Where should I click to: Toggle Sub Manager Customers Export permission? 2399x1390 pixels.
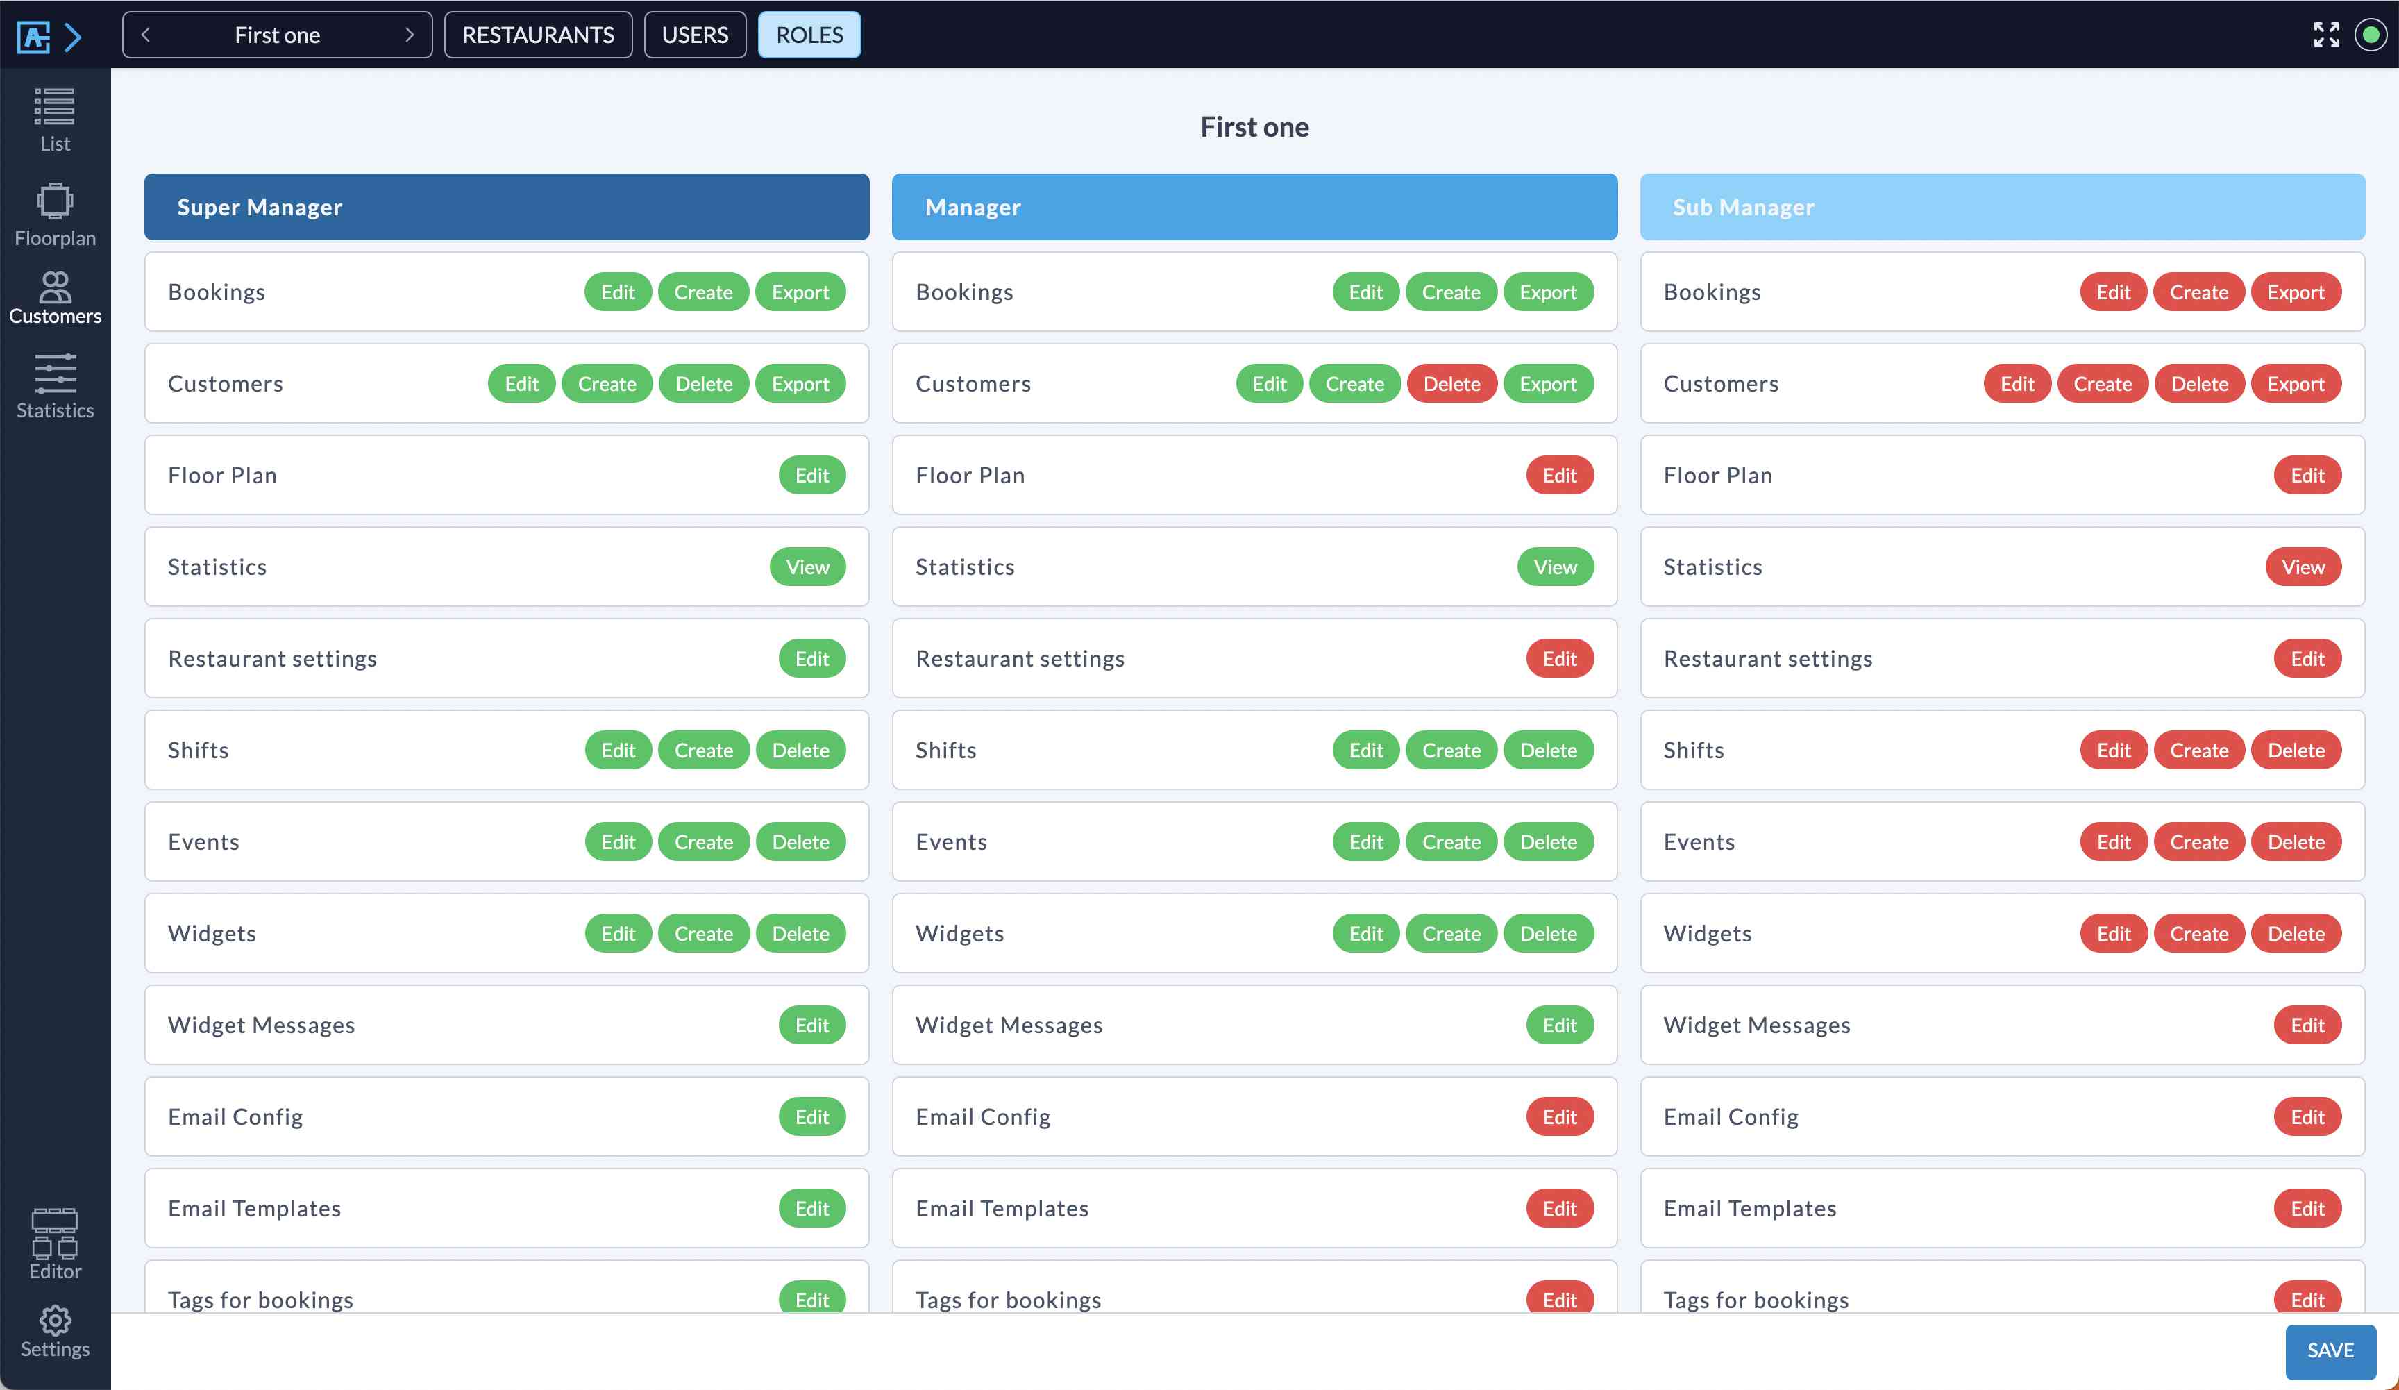(2296, 384)
